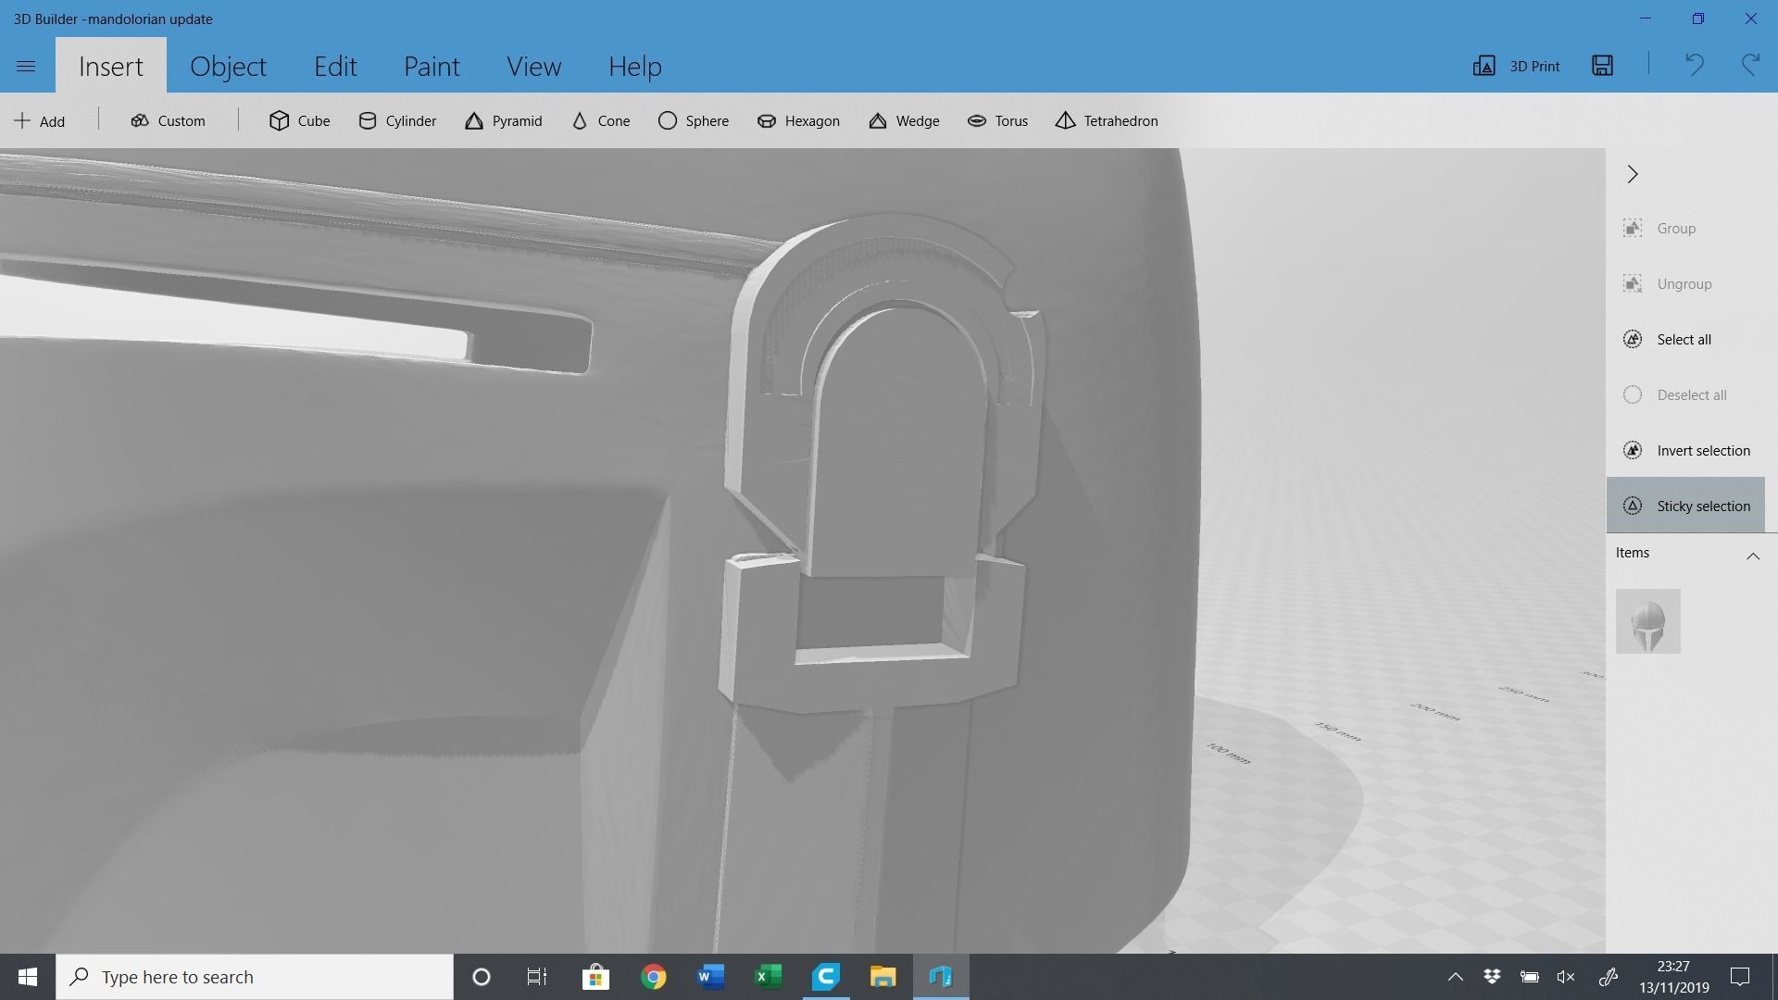Launch Microsoft Store from taskbar
Image resolution: width=1778 pixels, height=1000 pixels.
click(595, 977)
